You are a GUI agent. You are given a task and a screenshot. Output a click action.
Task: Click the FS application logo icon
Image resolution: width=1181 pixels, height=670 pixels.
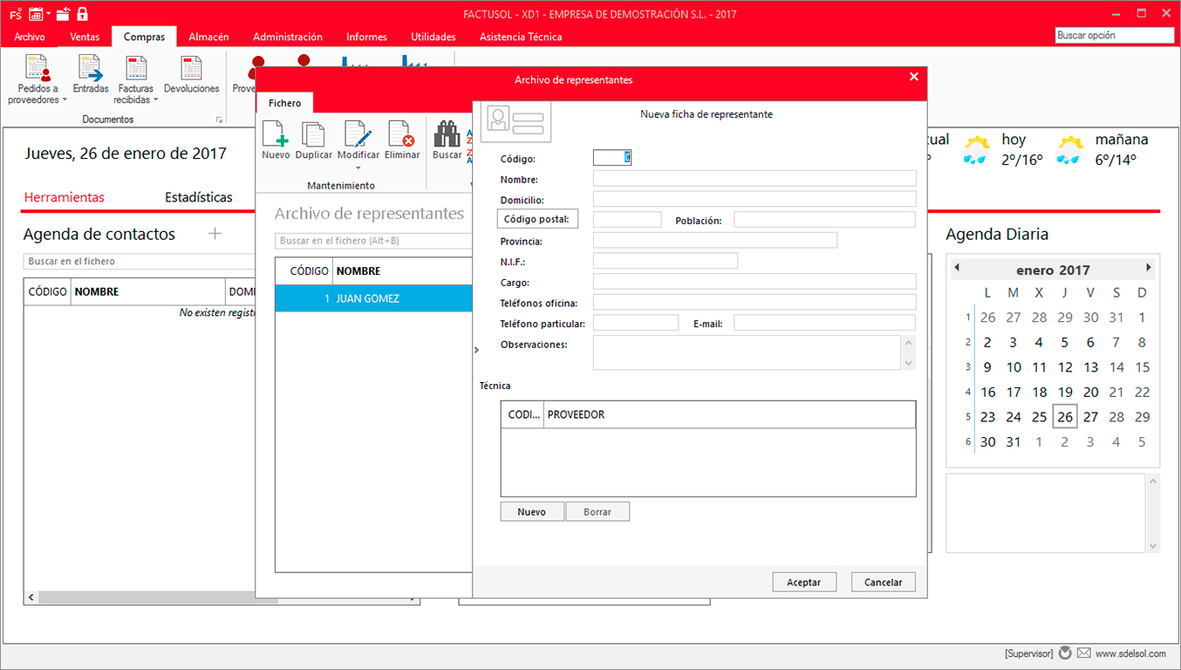coord(15,13)
